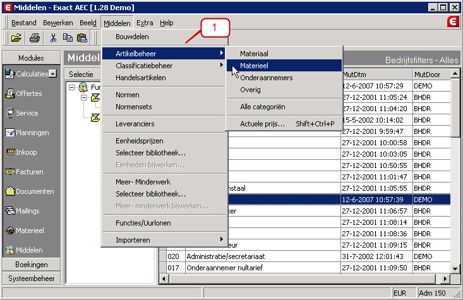Screen dimensions: 463x300
Task: Click the Print toolbar icon
Action: [35, 38]
